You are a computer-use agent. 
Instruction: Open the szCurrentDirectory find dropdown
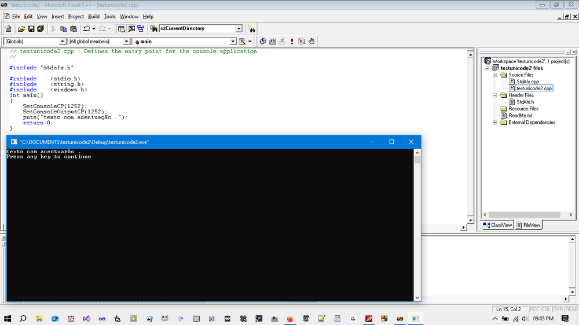[x=239, y=28]
